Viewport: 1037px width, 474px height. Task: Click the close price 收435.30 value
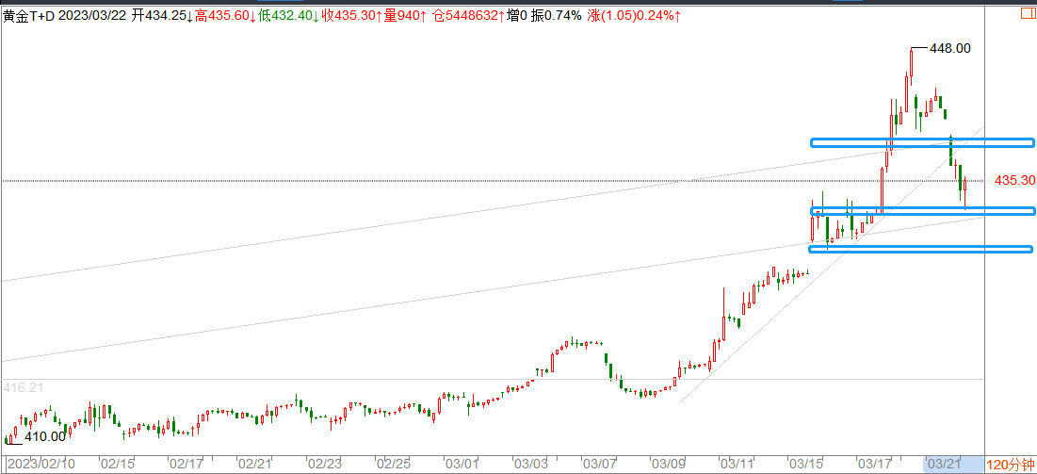pos(352,15)
